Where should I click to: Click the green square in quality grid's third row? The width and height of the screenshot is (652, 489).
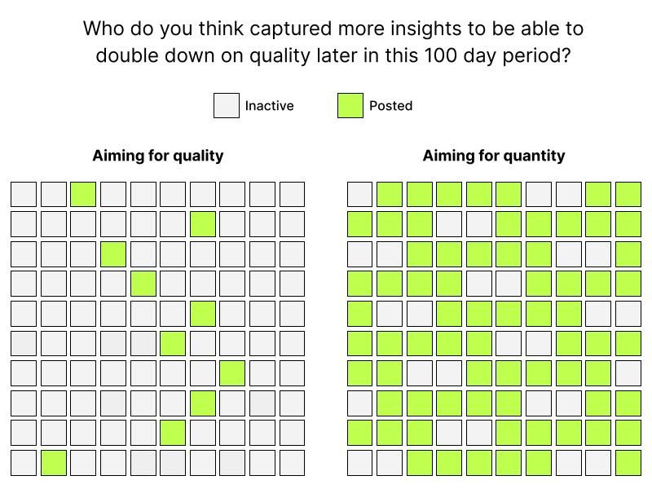pos(113,254)
